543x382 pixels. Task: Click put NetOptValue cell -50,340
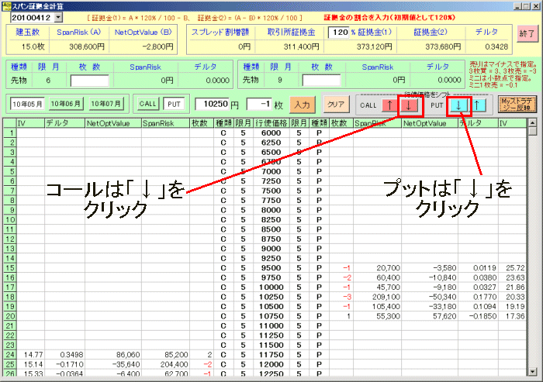click(430, 297)
